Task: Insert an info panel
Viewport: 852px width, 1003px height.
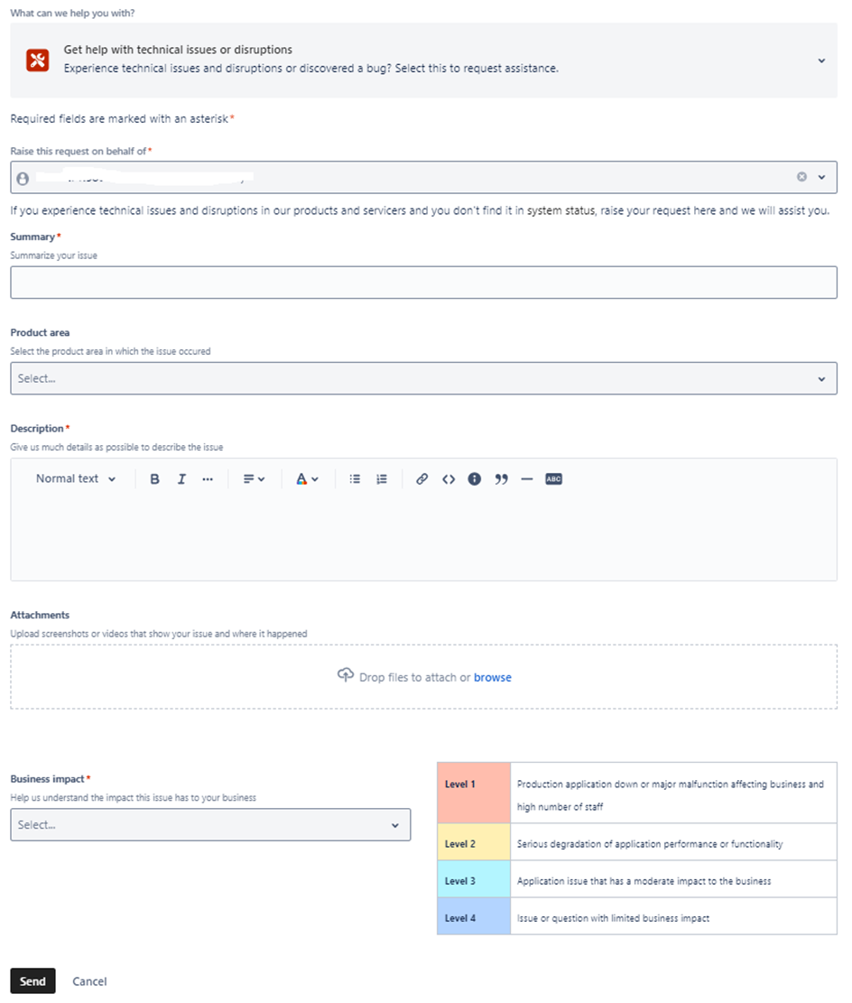Action: pyautogui.click(x=475, y=479)
